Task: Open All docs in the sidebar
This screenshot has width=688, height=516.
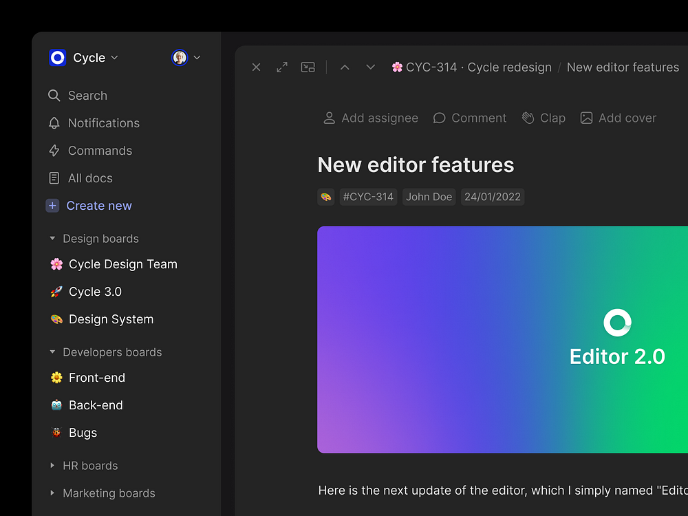Action: (x=89, y=178)
